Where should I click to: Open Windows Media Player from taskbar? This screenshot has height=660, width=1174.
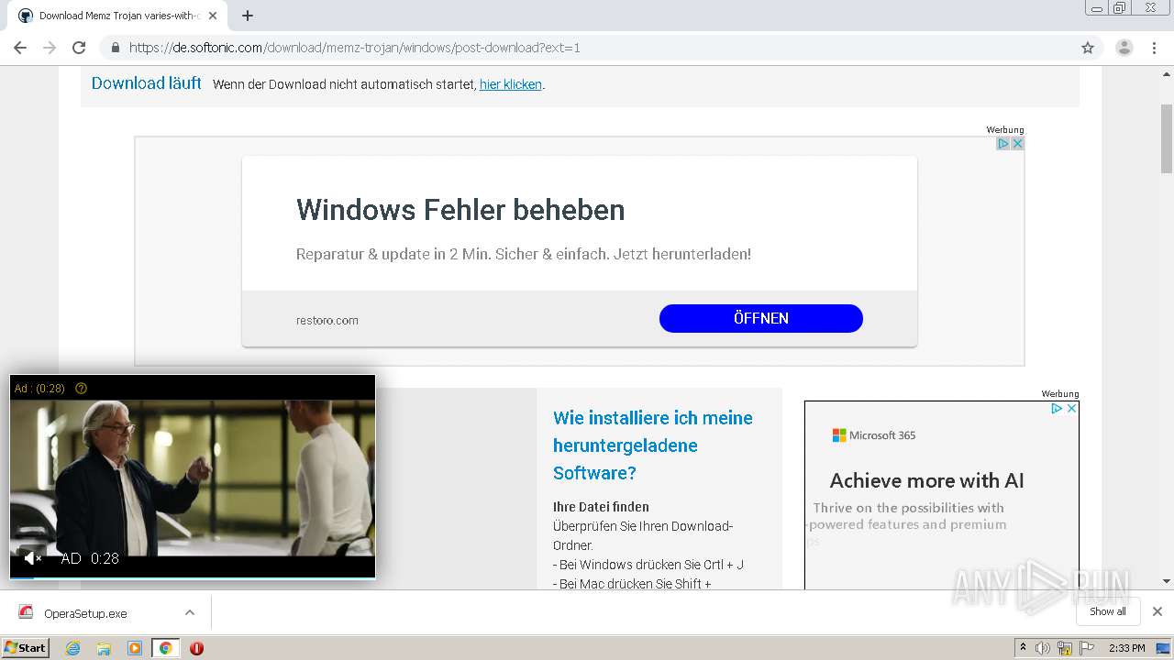[x=135, y=648]
